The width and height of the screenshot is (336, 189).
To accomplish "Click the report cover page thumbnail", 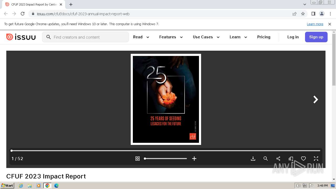I will point(166,99).
